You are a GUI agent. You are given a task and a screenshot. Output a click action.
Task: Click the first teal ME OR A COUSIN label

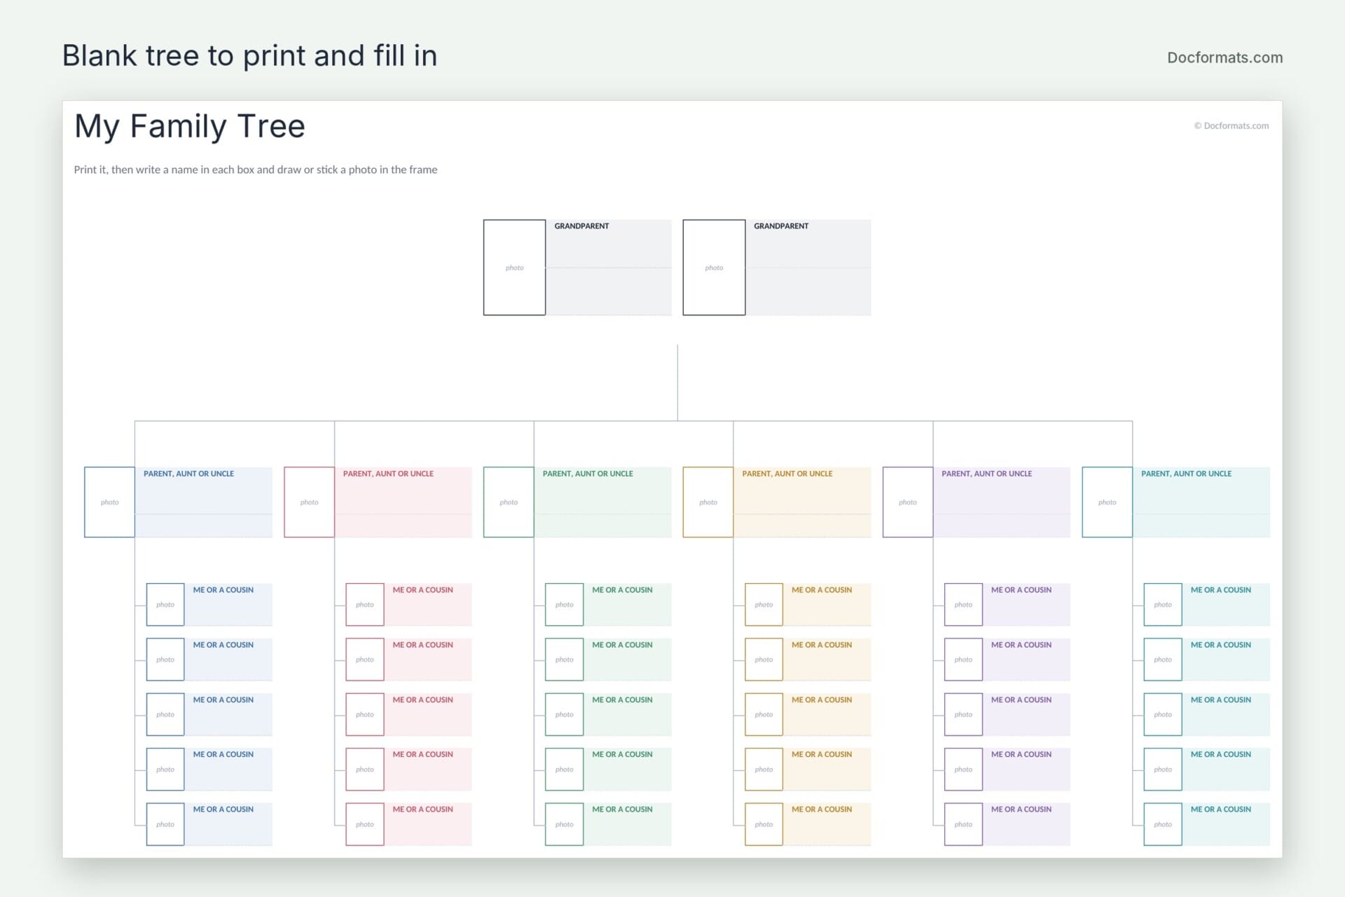point(1221,590)
